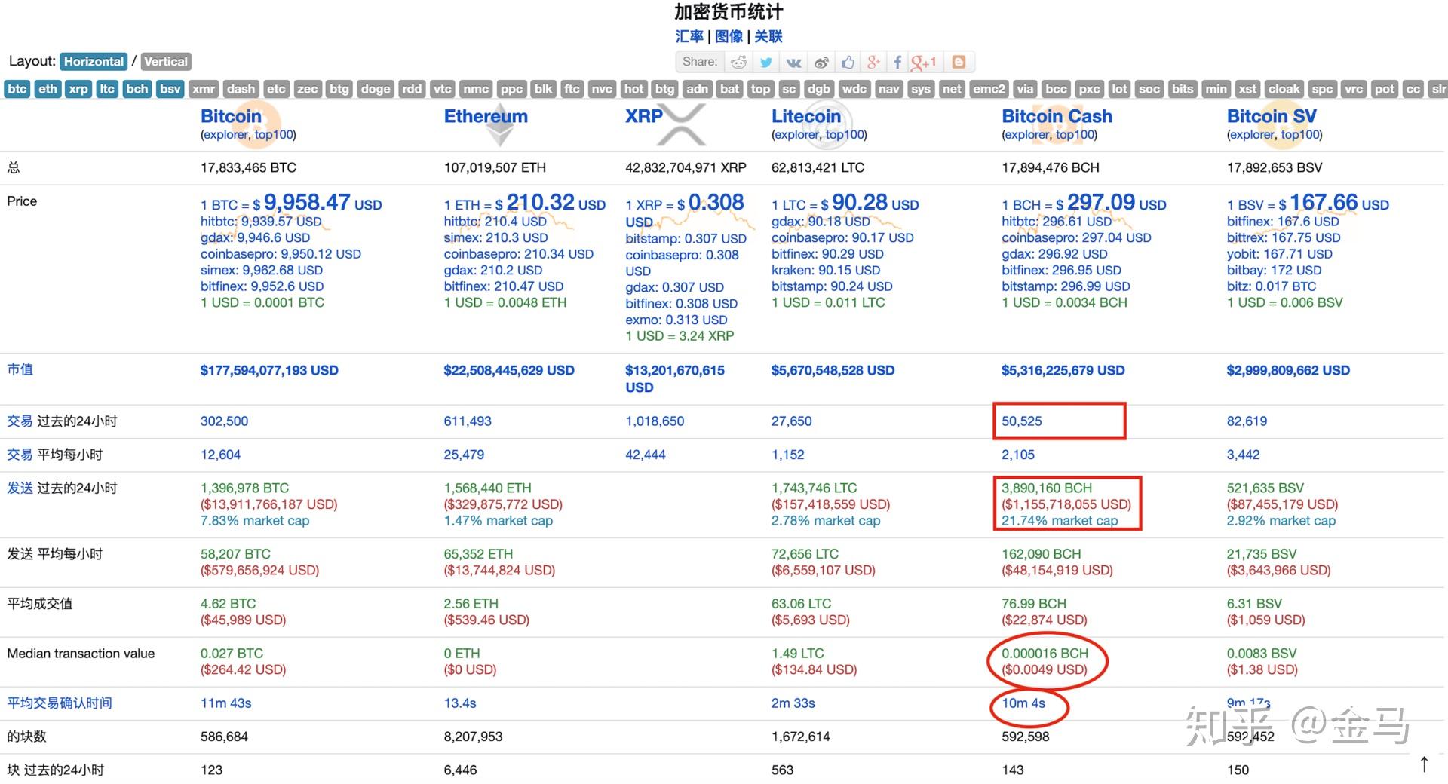Click Litecoin confirmation time 2m 33s

(793, 703)
